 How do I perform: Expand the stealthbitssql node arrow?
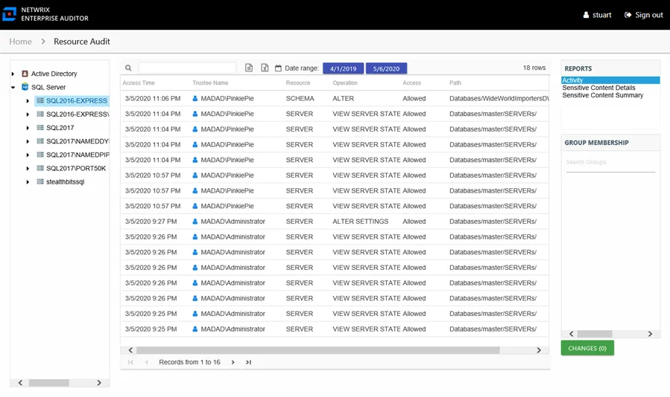pos(28,182)
